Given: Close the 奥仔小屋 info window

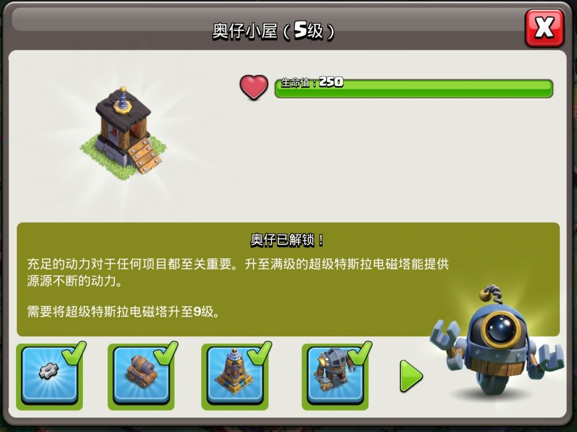Looking at the screenshot, I should coord(544,28).
